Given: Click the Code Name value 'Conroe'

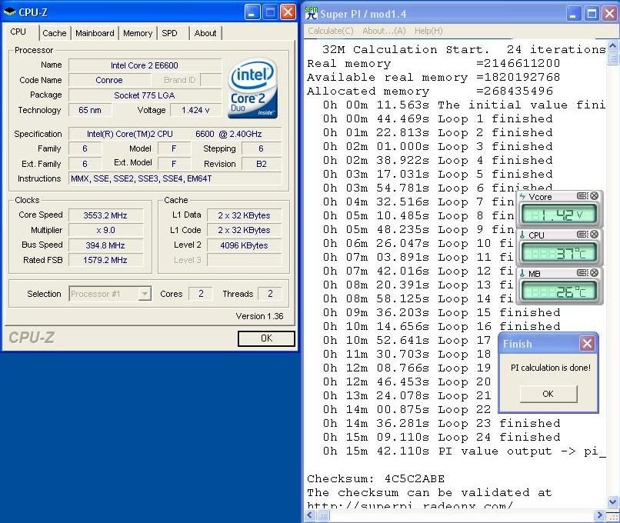Looking at the screenshot, I should (109, 80).
